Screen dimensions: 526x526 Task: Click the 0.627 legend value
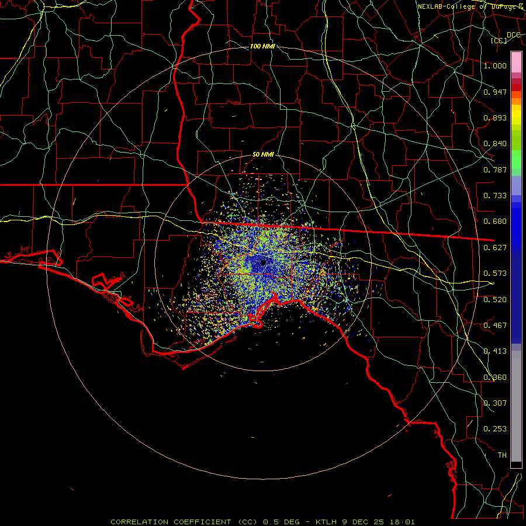pos(495,248)
